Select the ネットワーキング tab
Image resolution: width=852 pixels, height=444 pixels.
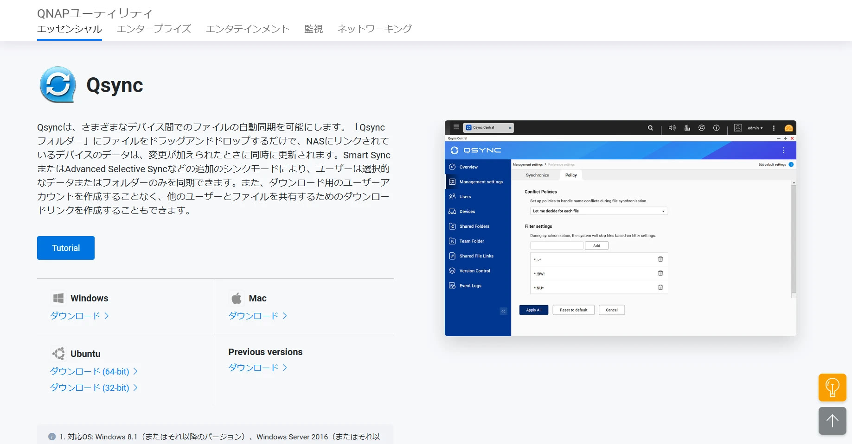tap(374, 29)
